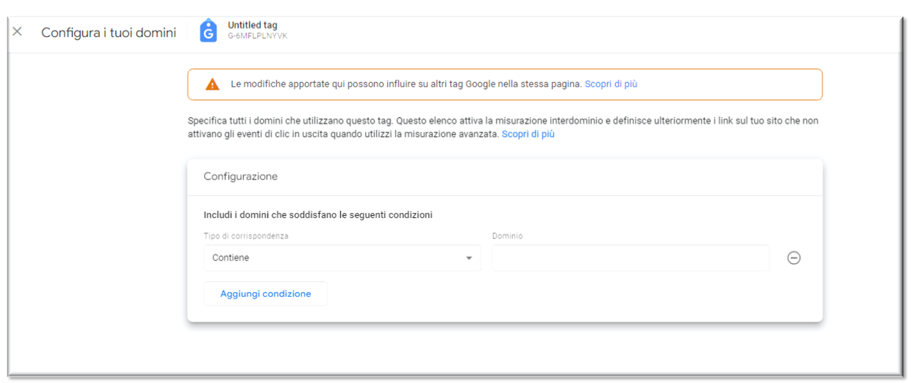
Task: Click the Tipo di corrispondenza label
Action: 246,236
